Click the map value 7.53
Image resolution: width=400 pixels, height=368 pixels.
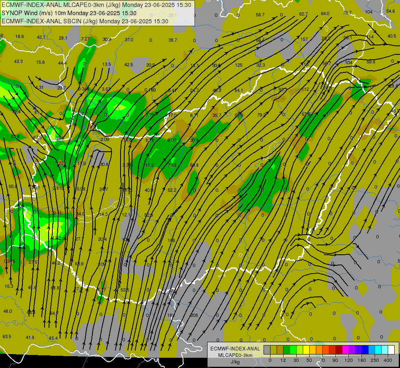(x=172, y=165)
